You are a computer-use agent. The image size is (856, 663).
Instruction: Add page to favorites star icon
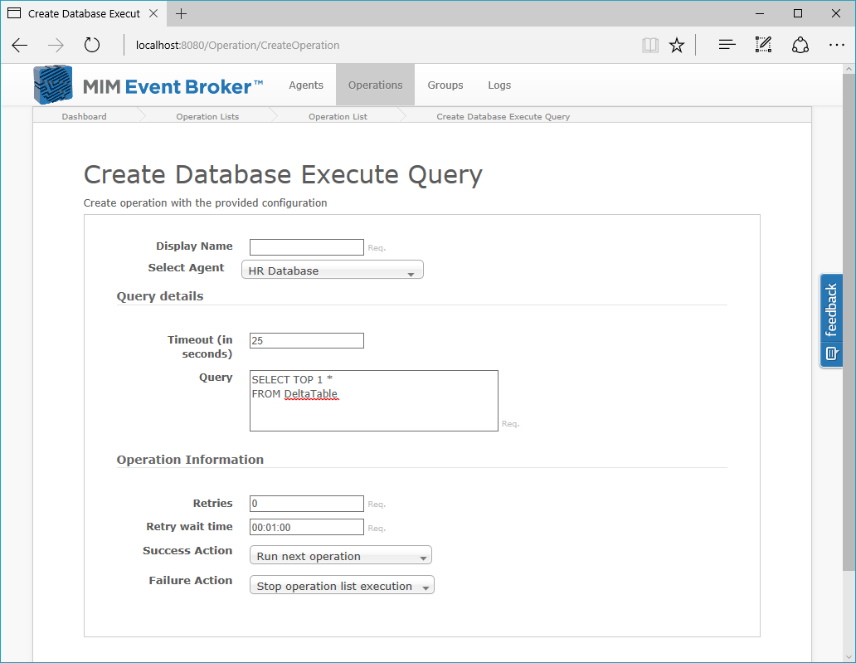pyautogui.click(x=677, y=46)
